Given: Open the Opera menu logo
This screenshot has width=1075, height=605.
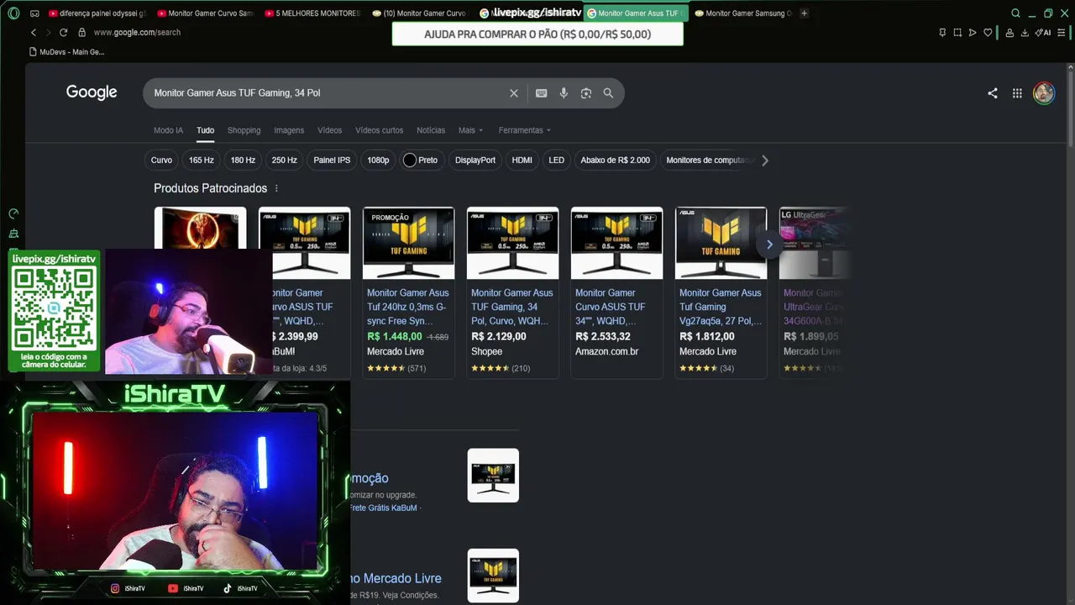Looking at the screenshot, I should coord(13,13).
